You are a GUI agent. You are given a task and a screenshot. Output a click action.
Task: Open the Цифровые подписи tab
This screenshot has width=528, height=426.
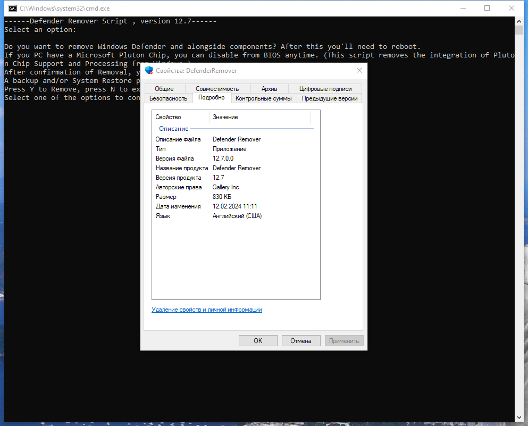[x=325, y=89]
